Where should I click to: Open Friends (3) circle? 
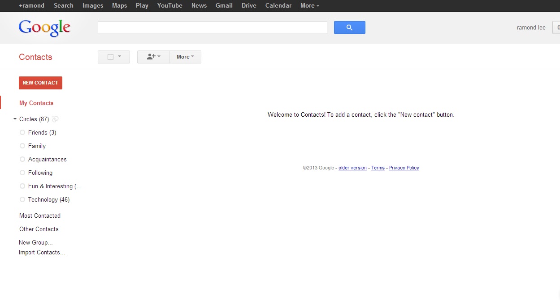point(42,133)
